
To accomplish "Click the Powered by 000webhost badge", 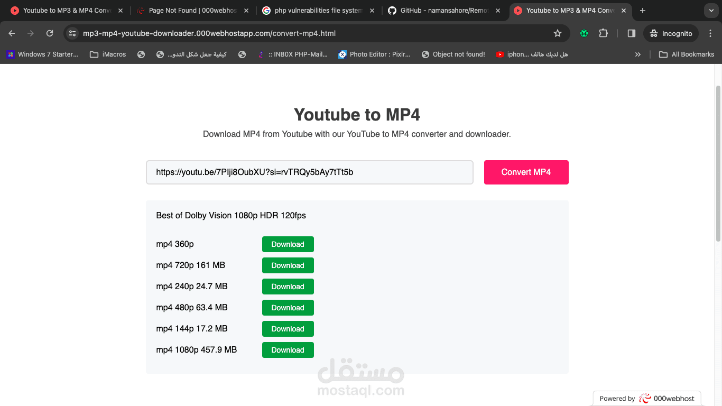I will pyautogui.click(x=647, y=399).
